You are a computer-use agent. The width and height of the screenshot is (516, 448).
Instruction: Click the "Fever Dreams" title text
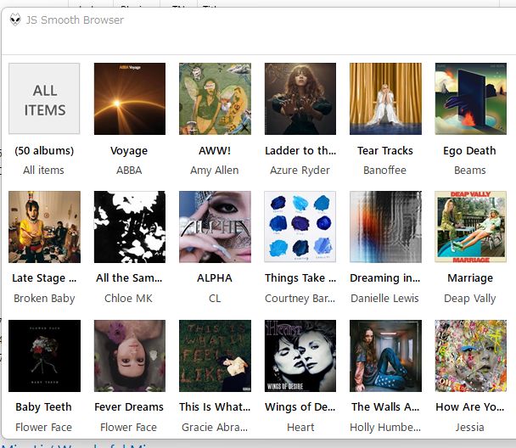coord(129,407)
